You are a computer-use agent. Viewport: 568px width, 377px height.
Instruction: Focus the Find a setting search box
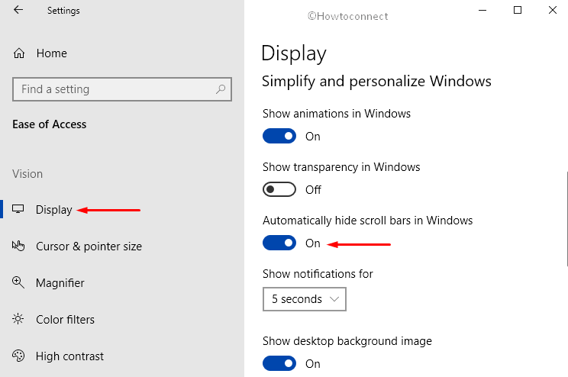[x=122, y=89]
